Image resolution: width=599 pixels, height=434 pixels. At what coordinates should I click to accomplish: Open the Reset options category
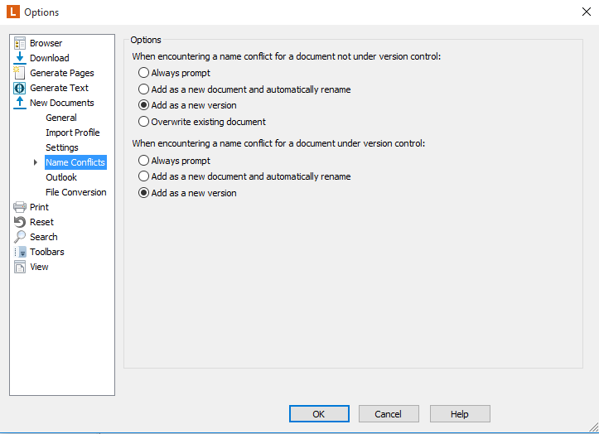41,222
